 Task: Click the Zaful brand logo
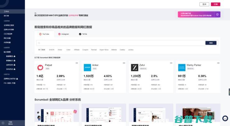(135, 68)
